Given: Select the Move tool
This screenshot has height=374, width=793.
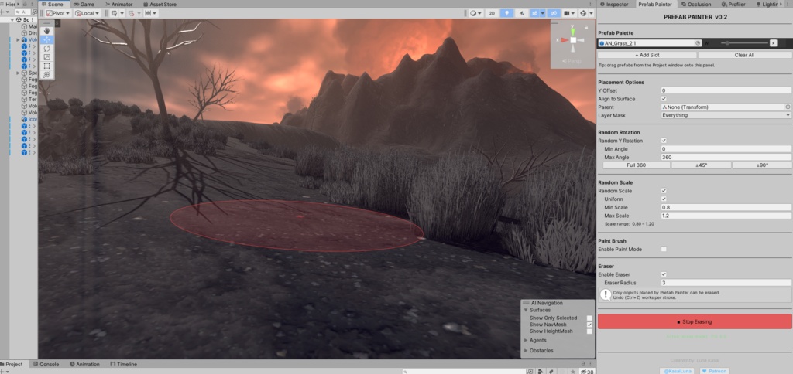Looking at the screenshot, I should (47, 39).
